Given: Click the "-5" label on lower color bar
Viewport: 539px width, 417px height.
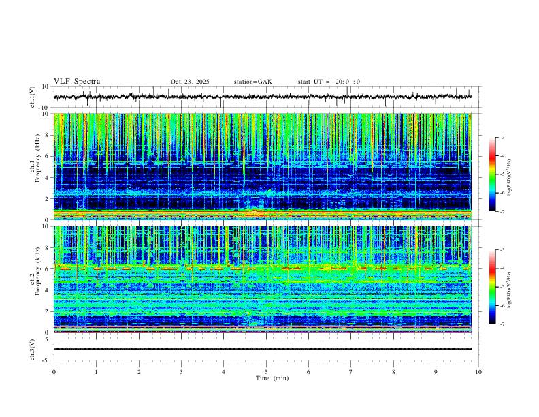Looking at the screenshot, I should pos(502,287).
